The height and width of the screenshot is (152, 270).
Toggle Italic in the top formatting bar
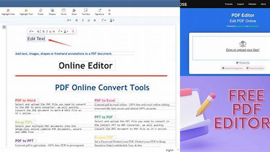click(x=83, y=20)
